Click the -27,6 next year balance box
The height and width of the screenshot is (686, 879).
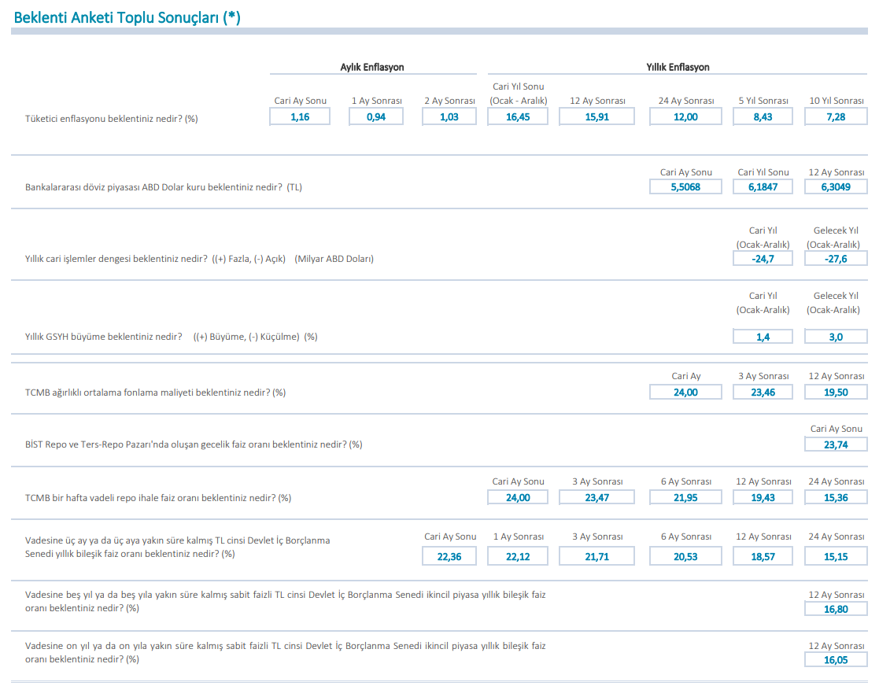point(836,258)
